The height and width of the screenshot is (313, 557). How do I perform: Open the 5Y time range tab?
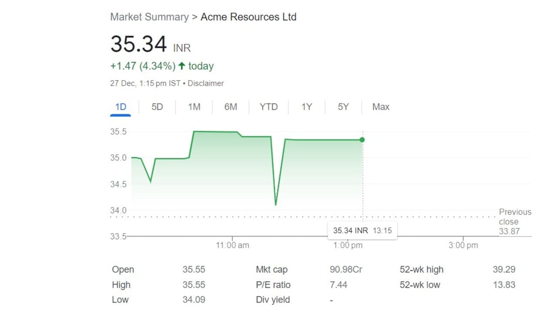[343, 107]
